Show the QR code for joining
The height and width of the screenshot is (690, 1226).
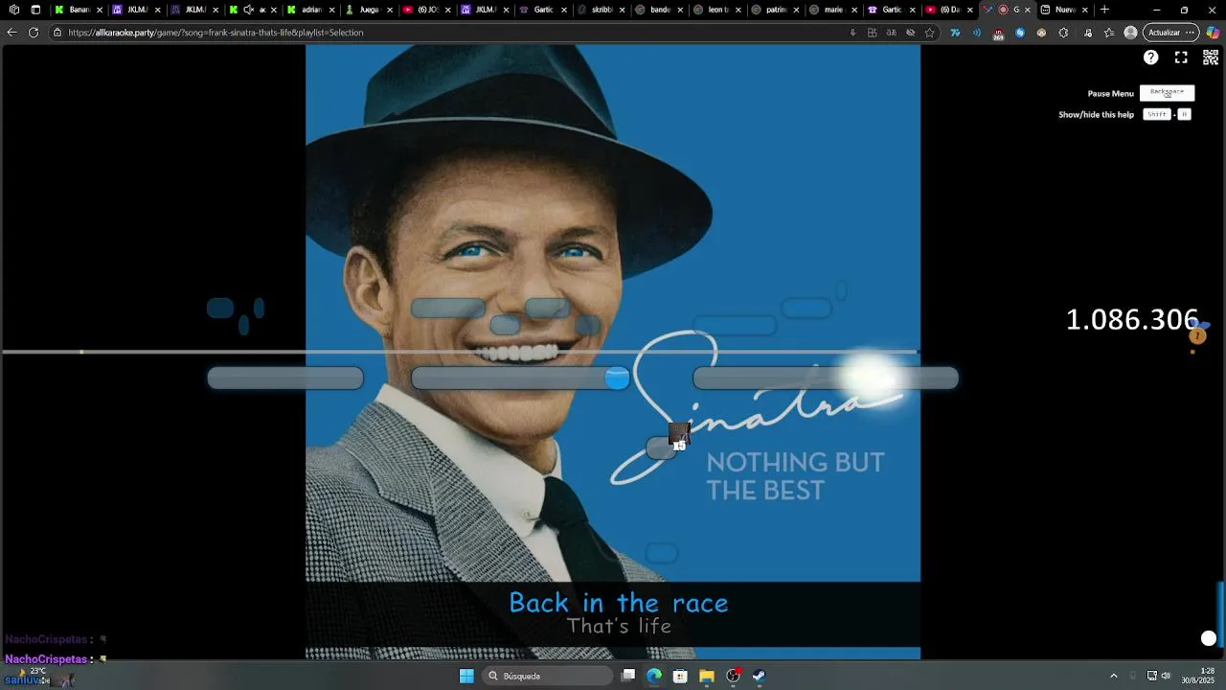click(1211, 57)
